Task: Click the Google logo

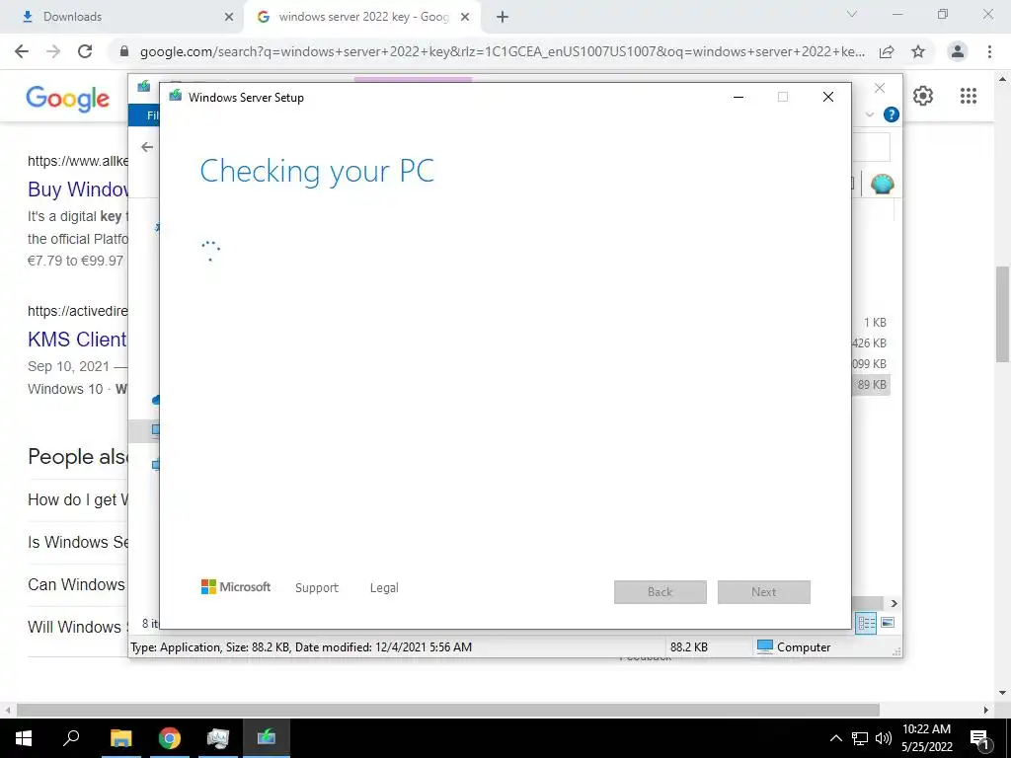Action: coord(68,98)
